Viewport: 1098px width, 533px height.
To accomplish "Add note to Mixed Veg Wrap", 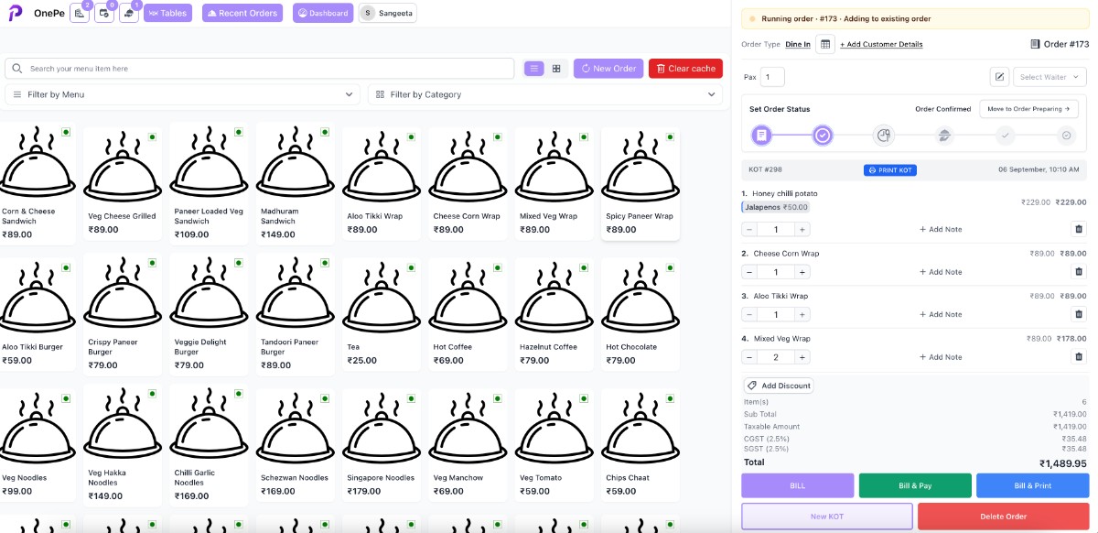I will click(941, 357).
